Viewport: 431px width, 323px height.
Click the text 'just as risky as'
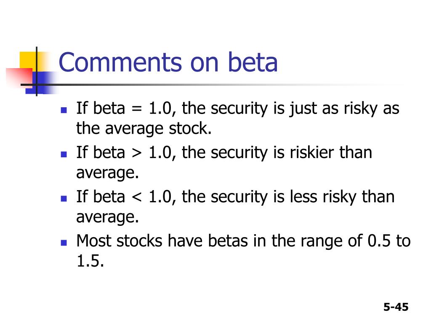click(344, 109)
